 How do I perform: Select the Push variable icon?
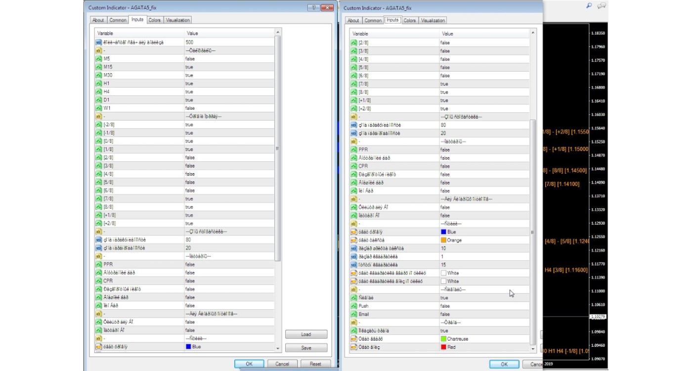point(353,306)
